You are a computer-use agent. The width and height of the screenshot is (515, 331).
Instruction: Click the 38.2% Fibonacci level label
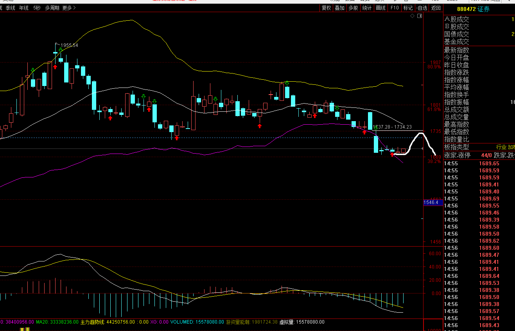(434, 161)
